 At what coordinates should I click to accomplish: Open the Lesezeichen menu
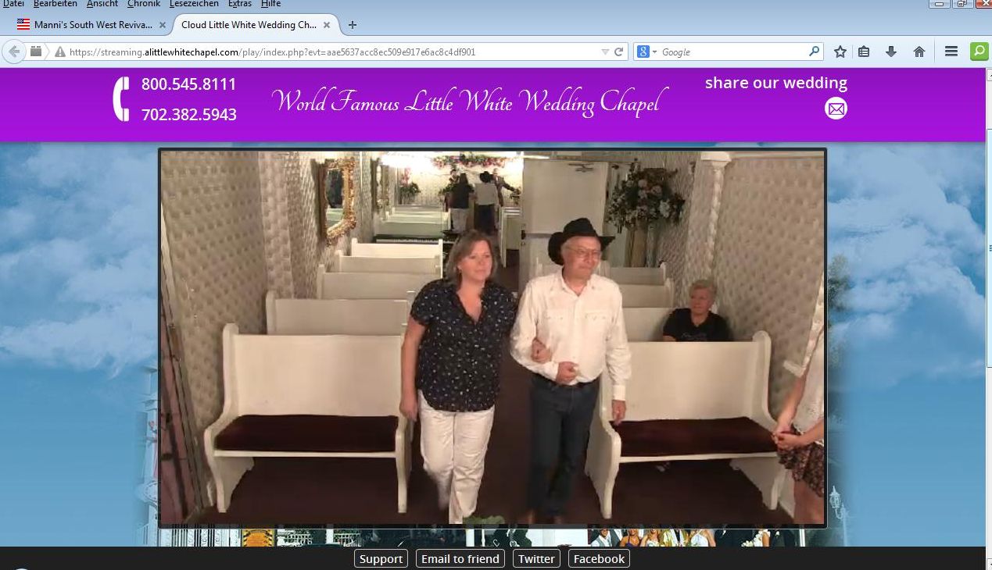pyautogui.click(x=194, y=4)
